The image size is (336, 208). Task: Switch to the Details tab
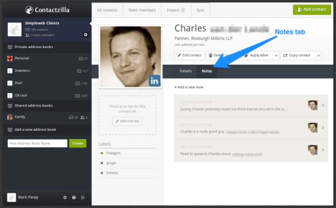tap(185, 71)
